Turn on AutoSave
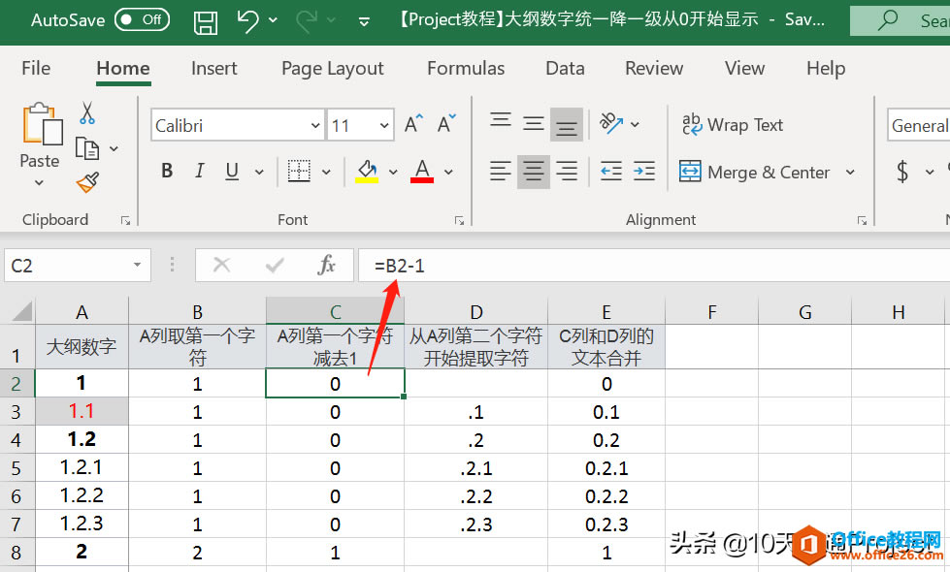Screen dimensions: 950x572 click(x=142, y=19)
